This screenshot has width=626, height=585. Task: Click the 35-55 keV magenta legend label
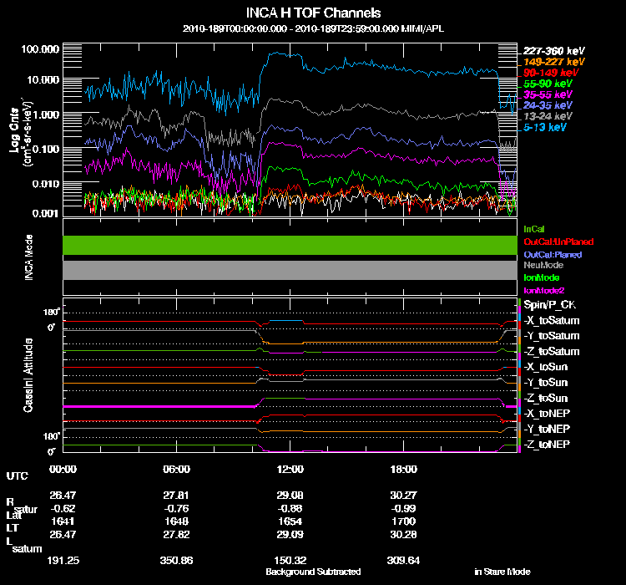click(x=548, y=94)
